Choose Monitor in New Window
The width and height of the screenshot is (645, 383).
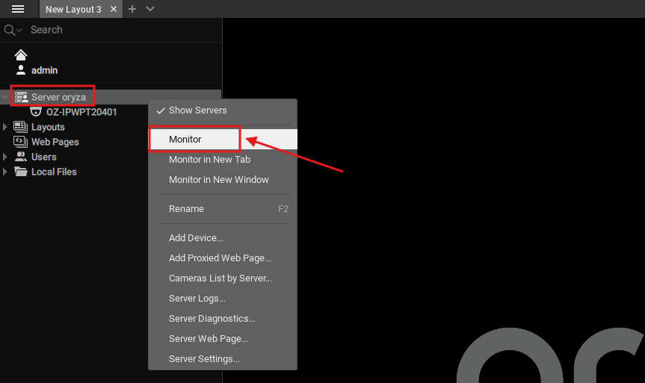tap(223, 180)
